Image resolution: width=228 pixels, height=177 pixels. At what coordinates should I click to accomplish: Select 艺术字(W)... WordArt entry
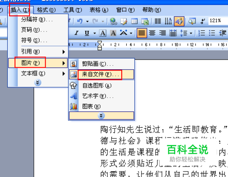tap(102, 96)
